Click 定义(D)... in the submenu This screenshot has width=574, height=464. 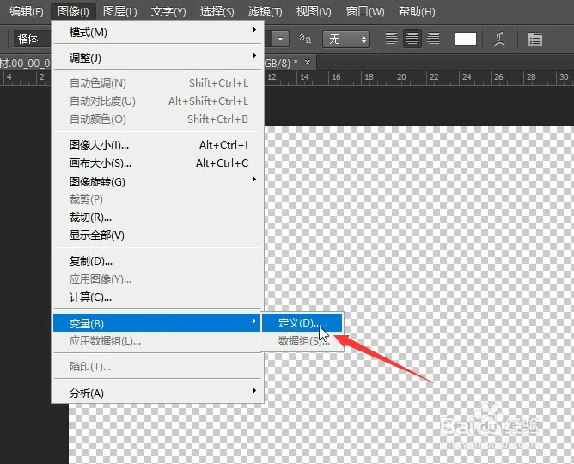[302, 323]
